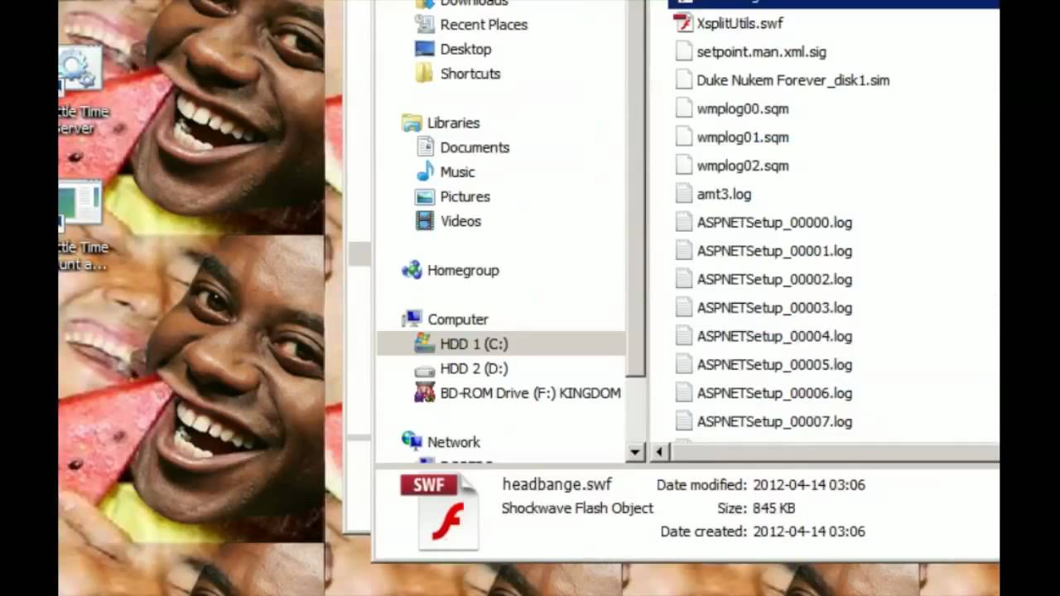
Task: Select file setpoint.man.xml.sig
Action: (761, 51)
